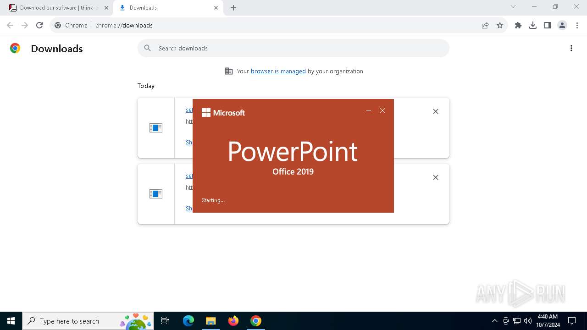Close the 'Download our software' tab
This screenshot has height=330, width=587.
tap(106, 8)
